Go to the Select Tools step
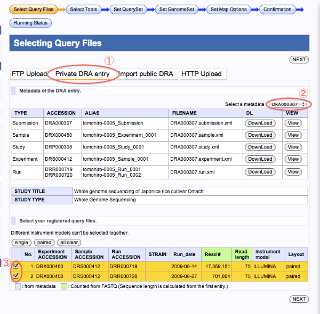This screenshot has width=320, height=314. 83,9
